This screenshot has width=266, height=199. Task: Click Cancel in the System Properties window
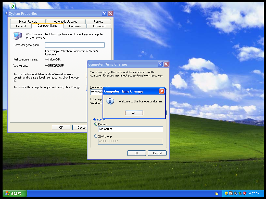(80, 128)
